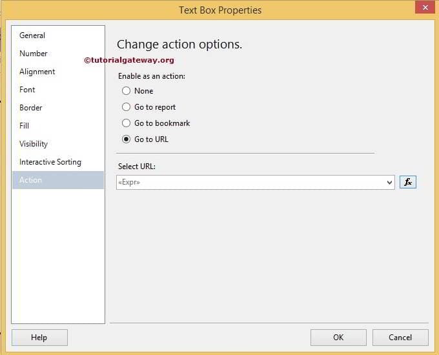The width and height of the screenshot is (439, 355).
Task: Confirm changes with the OK button
Action: 338,338
